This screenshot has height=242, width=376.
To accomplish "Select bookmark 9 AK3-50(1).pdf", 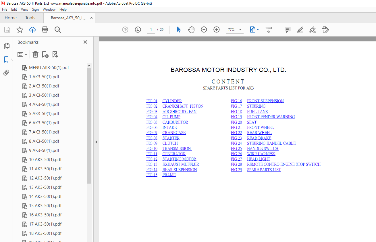I will [44, 150].
